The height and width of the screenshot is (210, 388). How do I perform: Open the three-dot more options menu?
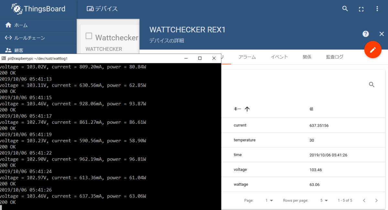pos(377,9)
